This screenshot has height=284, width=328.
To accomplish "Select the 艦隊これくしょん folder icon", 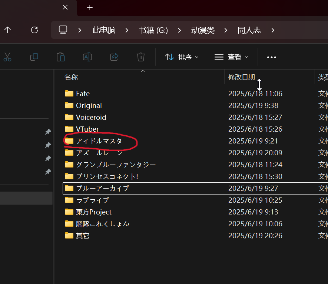I will coord(69,224).
